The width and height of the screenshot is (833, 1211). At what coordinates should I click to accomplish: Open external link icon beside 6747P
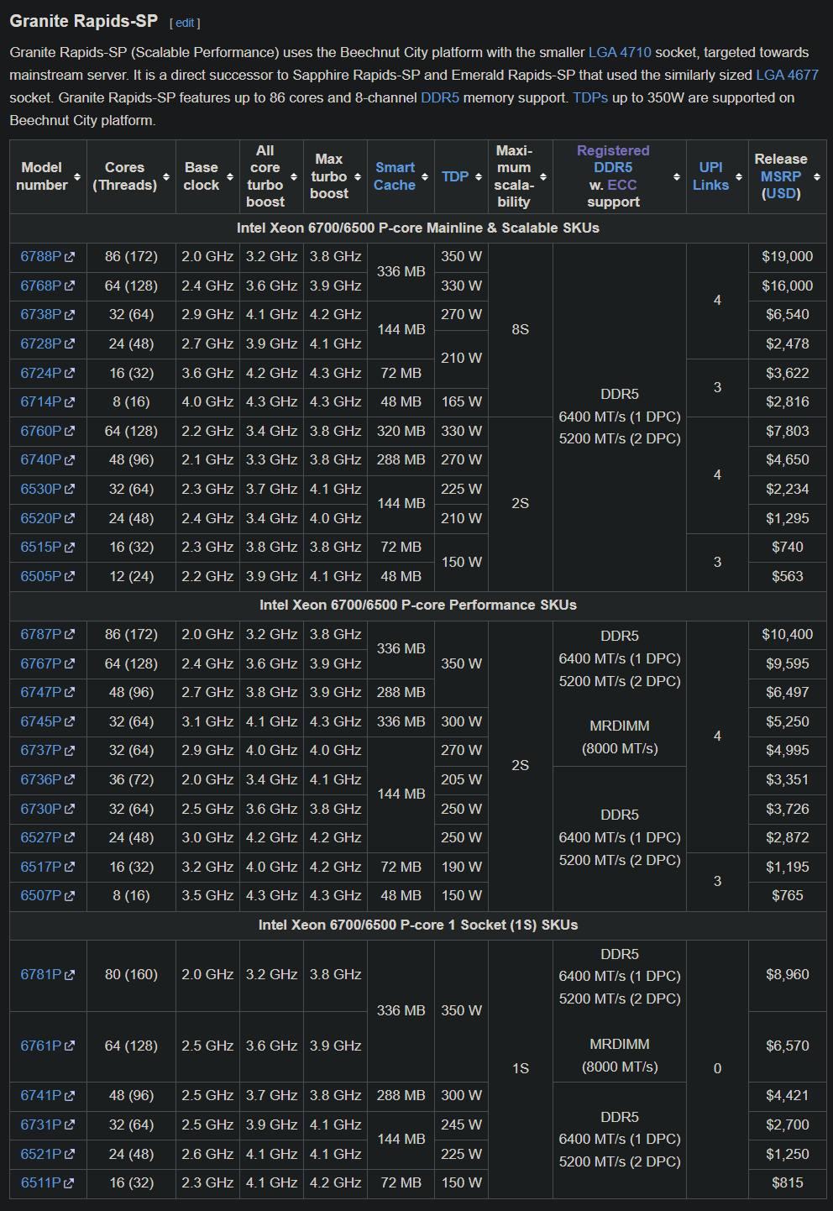coord(70,693)
